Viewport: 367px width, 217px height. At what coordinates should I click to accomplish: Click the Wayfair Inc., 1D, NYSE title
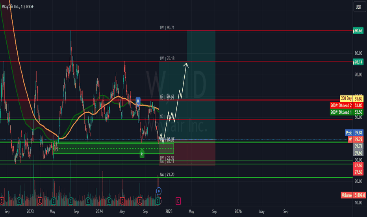(18, 7)
